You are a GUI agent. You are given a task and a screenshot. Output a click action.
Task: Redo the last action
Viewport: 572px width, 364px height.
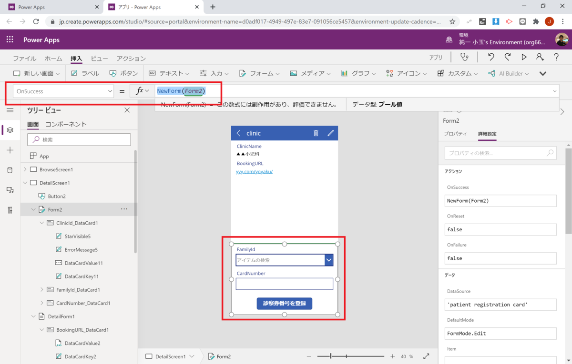pyautogui.click(x=508, y=57)
